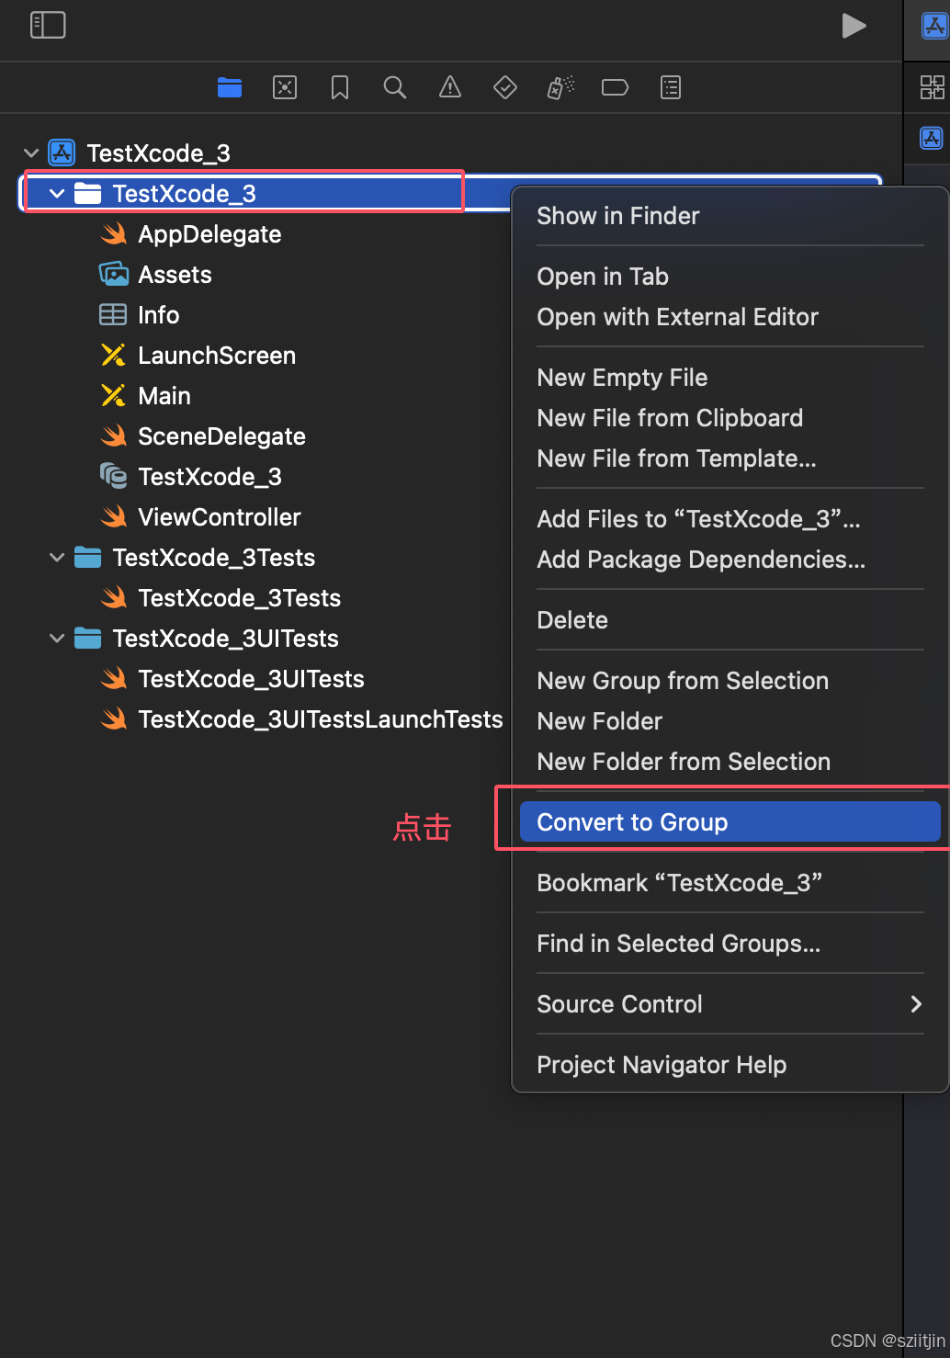Image resolution: width=950 pixels, height=1358 pixels.
Task: Open the Report navigator tab
Action: point(671,87)
